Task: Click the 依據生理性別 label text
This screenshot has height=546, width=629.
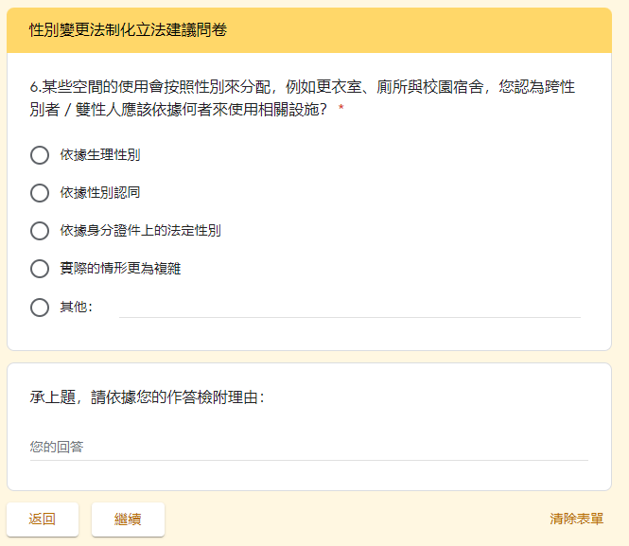Action: pos(100,155)
